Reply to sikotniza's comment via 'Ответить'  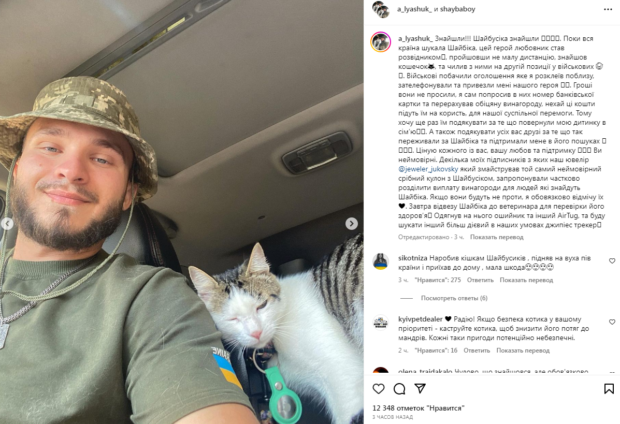(480, 280)
